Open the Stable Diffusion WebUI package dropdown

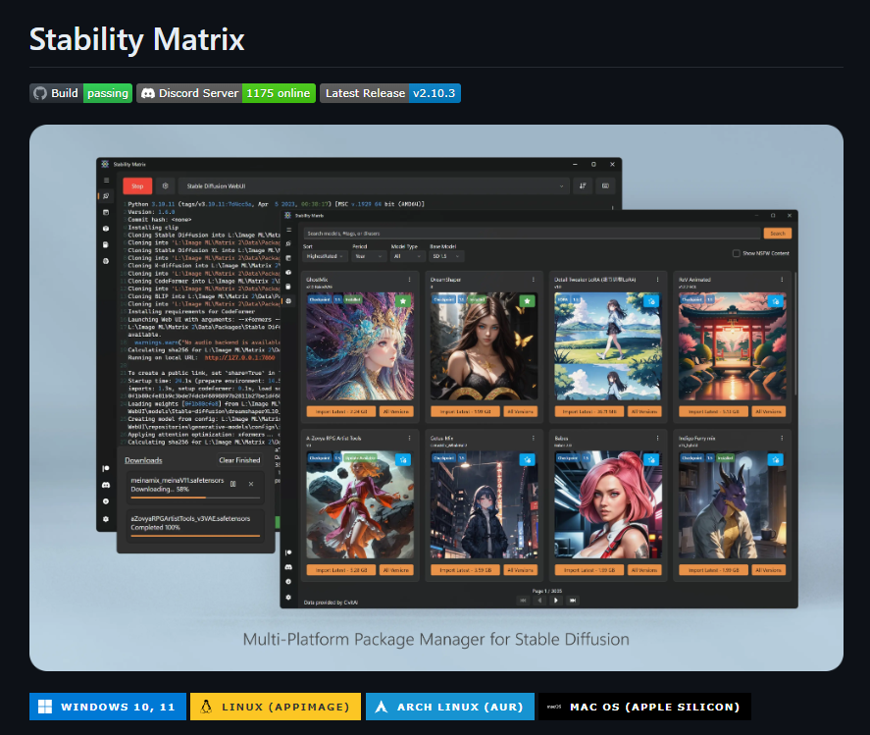374,186
